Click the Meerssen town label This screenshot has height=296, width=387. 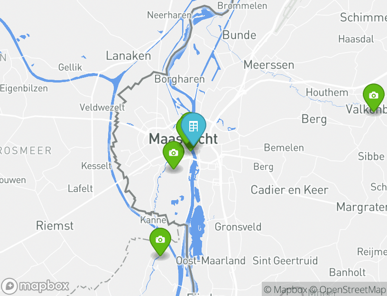tap(269, 65)
